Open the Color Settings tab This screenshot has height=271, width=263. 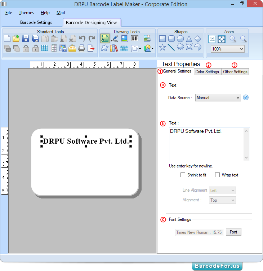point(207,72)
